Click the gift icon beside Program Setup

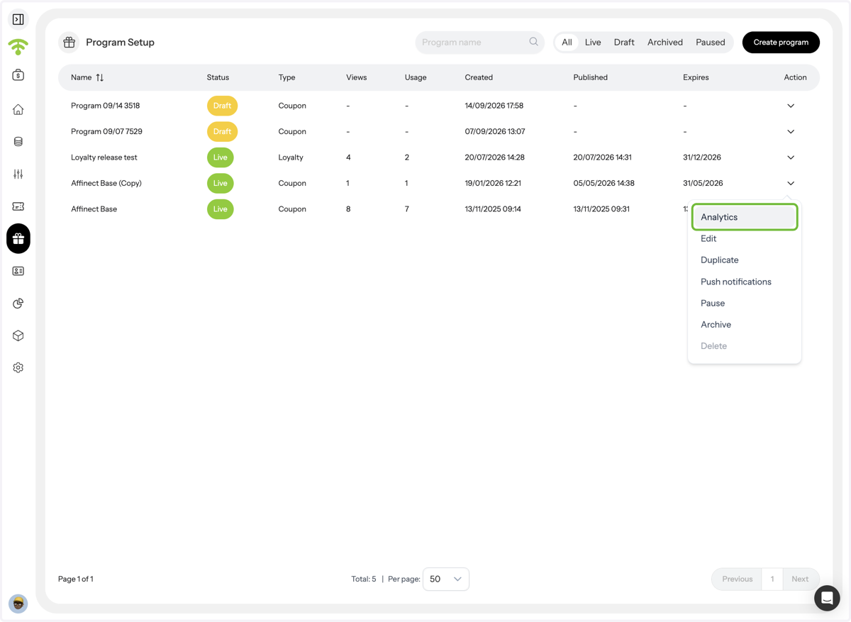pyautogui.click(x=69, y=43)
